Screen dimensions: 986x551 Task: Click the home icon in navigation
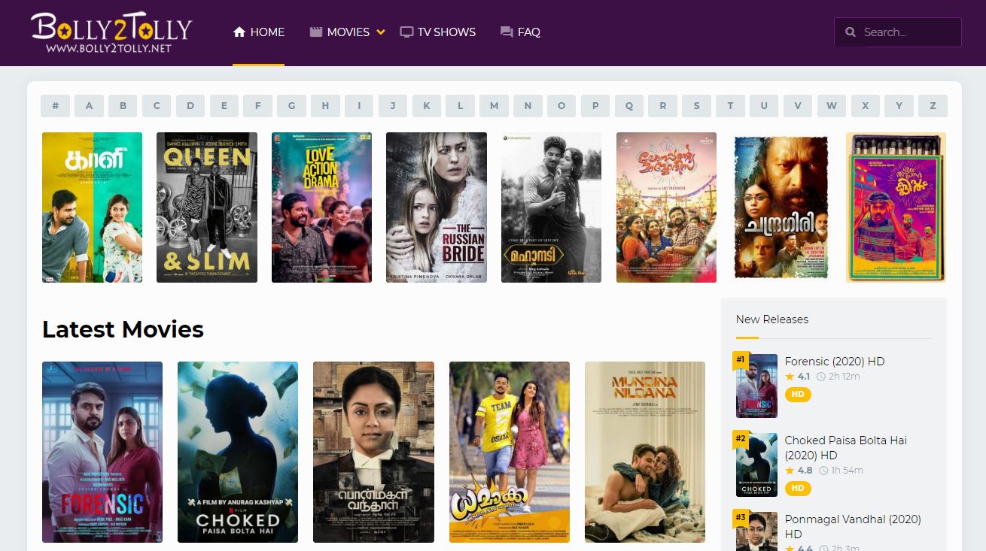click(x=239, y=32)
